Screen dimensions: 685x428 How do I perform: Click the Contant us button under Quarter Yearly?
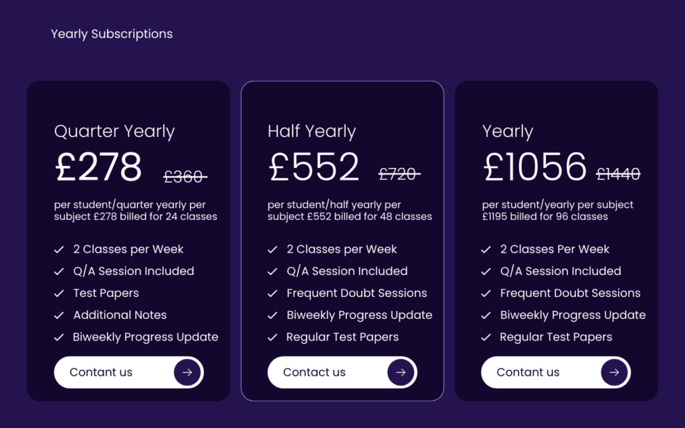129,372
